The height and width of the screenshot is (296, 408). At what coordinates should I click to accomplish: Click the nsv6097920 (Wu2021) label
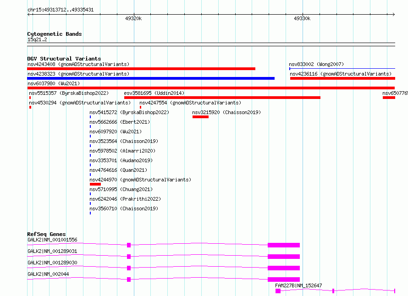pos(116,132)
